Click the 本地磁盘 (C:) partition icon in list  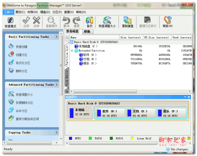(77, 46)
